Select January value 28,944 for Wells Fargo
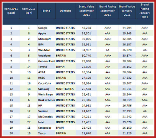Image resolution: width=156 pixels, height=138 pixels. pyautogui.click(x=127, y=94)
